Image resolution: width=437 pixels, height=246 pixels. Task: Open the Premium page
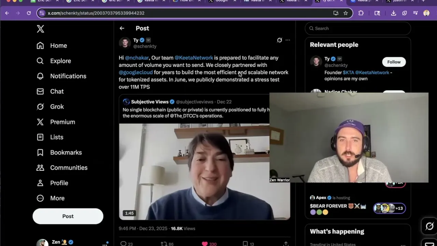click(x=56, y=122)
